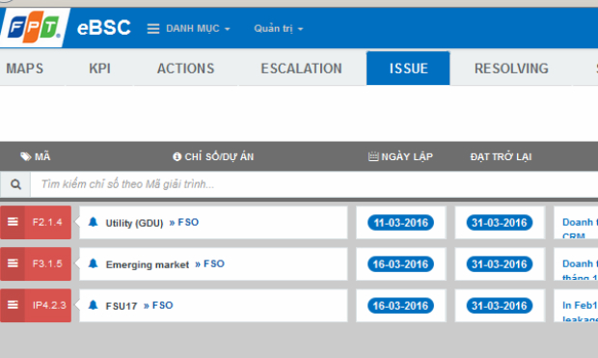The image size is (598, 358).
Task: Click the 16-03-2016 date in FSU17 row
Action: click(x=400, y=306)
